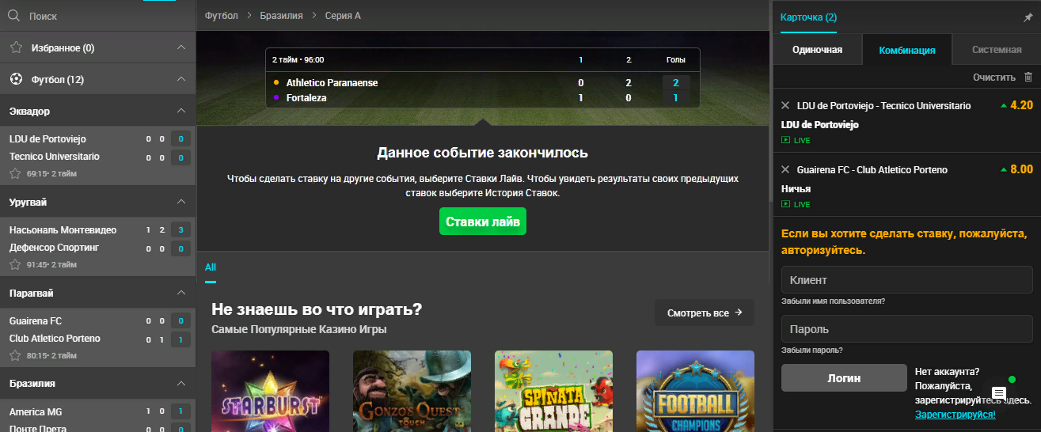The image size is (1041, 432).
Task: Open Gonzo's Quest game thumbnail
Action: coord(412,391)
